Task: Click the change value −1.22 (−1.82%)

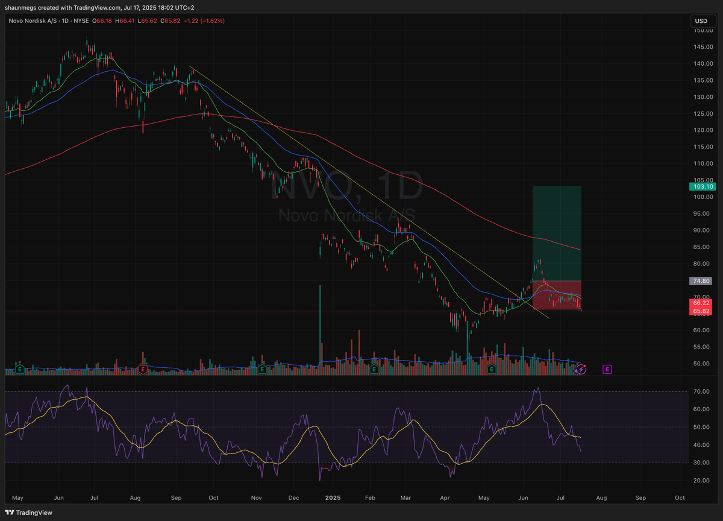Action: tap(205, 21)
